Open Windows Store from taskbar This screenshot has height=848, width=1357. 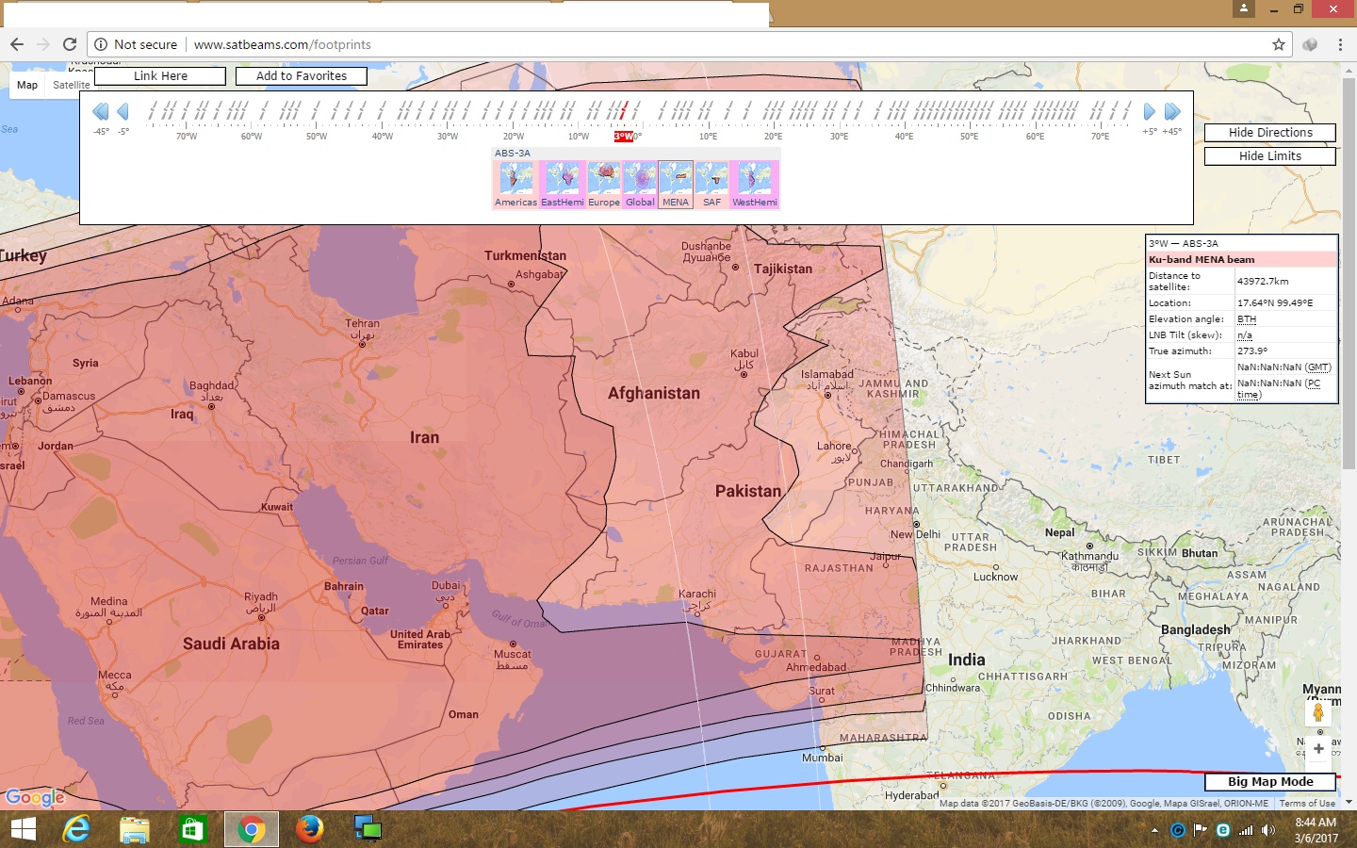[192, 829]
